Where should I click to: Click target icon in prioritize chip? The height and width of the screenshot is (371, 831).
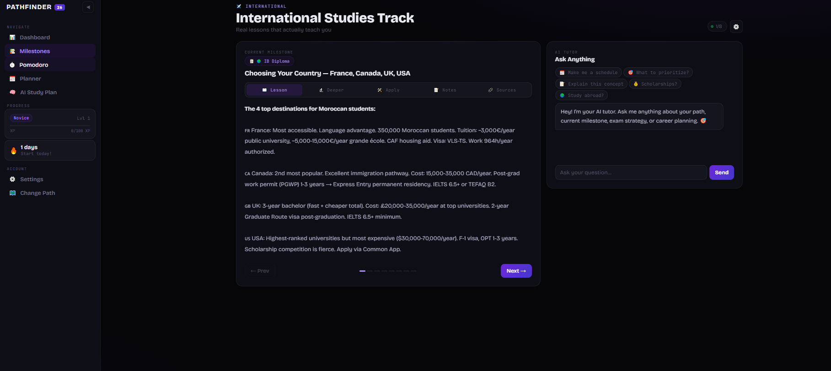[630, 73]
